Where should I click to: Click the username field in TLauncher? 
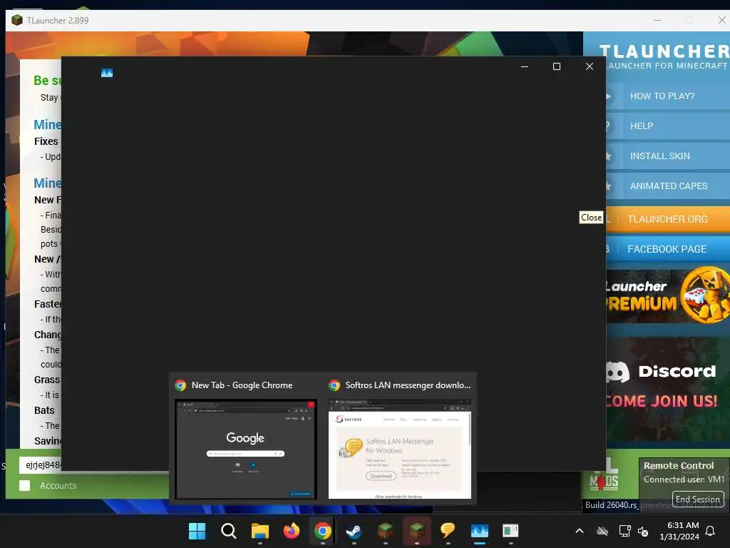click(41, 465)
